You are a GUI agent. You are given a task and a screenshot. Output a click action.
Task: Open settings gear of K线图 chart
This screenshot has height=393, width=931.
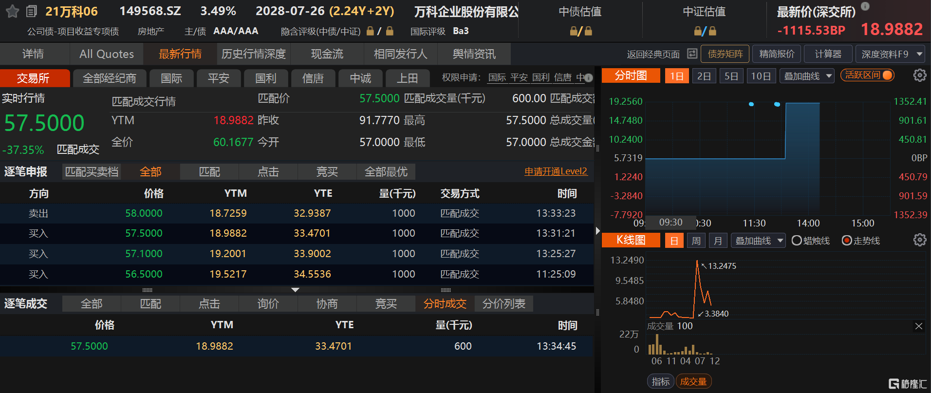click(919, 240)
